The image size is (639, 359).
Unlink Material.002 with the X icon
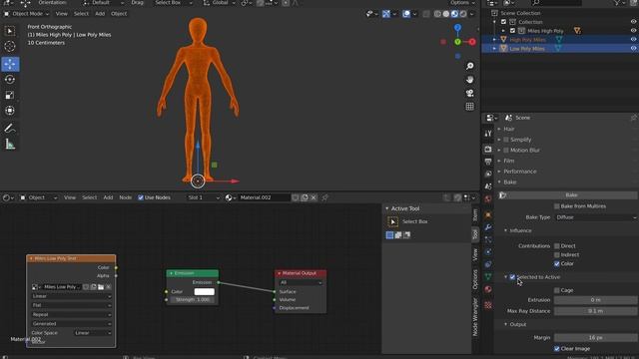point(314,197)
